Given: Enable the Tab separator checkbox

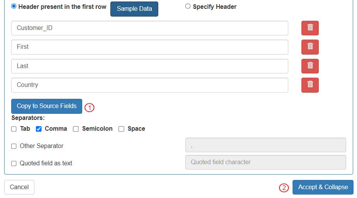Looking at the screenshot, I should click(14, 129).
